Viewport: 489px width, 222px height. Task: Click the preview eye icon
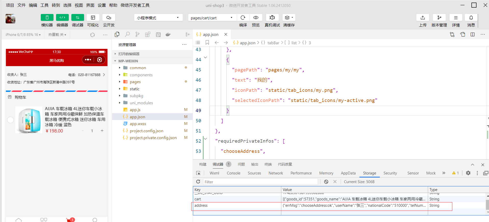pos(256,18)
